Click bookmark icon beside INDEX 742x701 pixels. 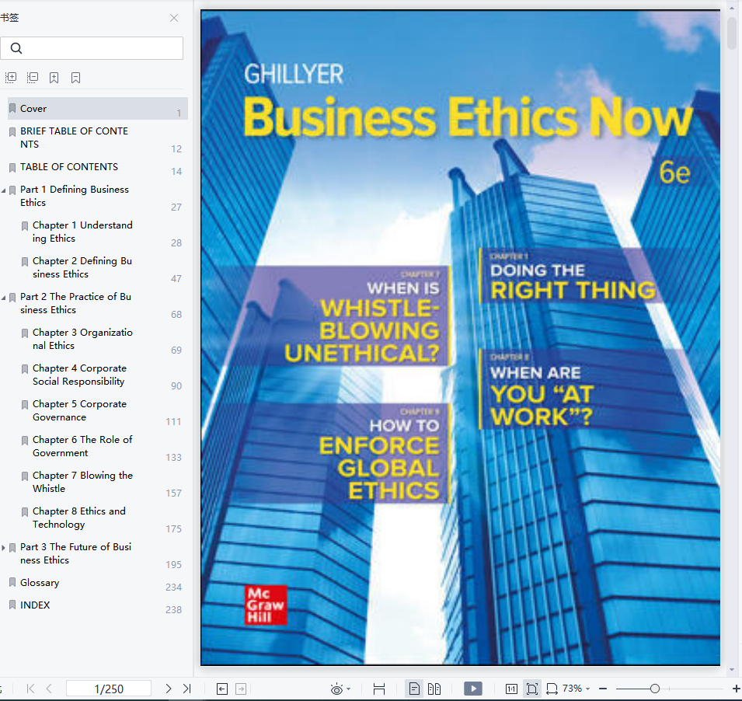pyautogui.click(x=12, y=605)
